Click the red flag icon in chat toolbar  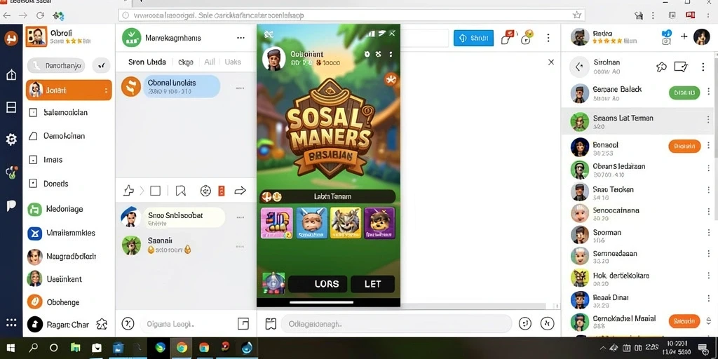pos(222,191)
